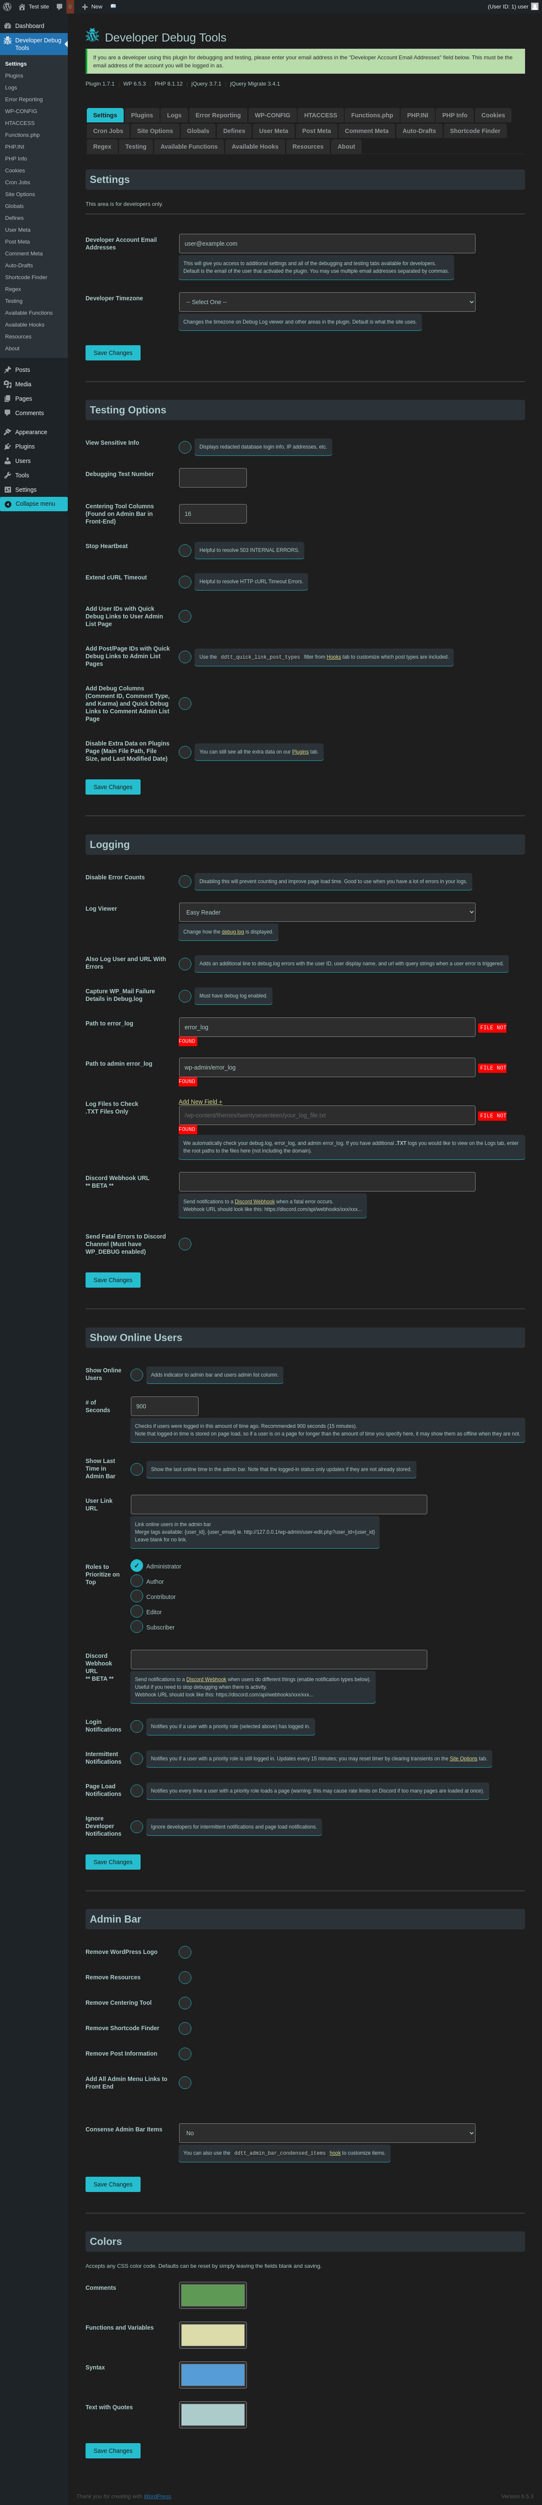The image size is (542, 2505).
Task: Toggle View Sensitive Info
Action: tap(185, 447)
